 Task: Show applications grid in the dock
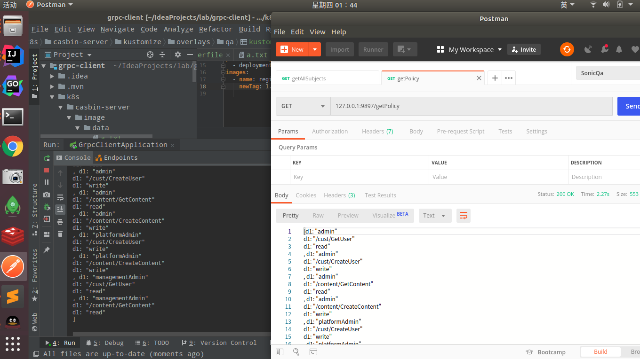point(13,343)
